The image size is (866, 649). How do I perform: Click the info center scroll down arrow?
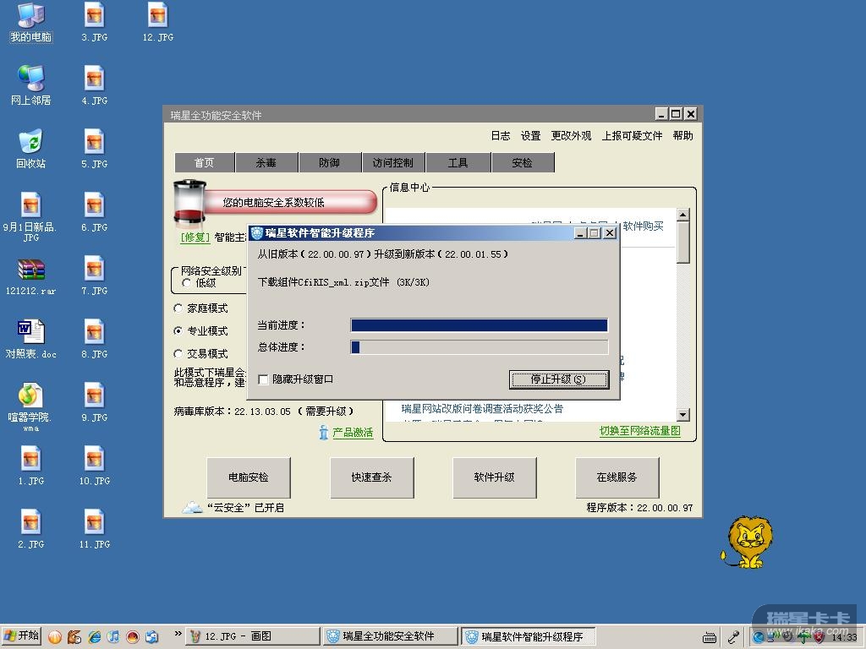(683, 415)
